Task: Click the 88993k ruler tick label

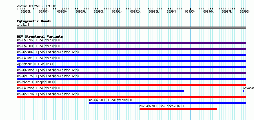Action: (154, 11)
